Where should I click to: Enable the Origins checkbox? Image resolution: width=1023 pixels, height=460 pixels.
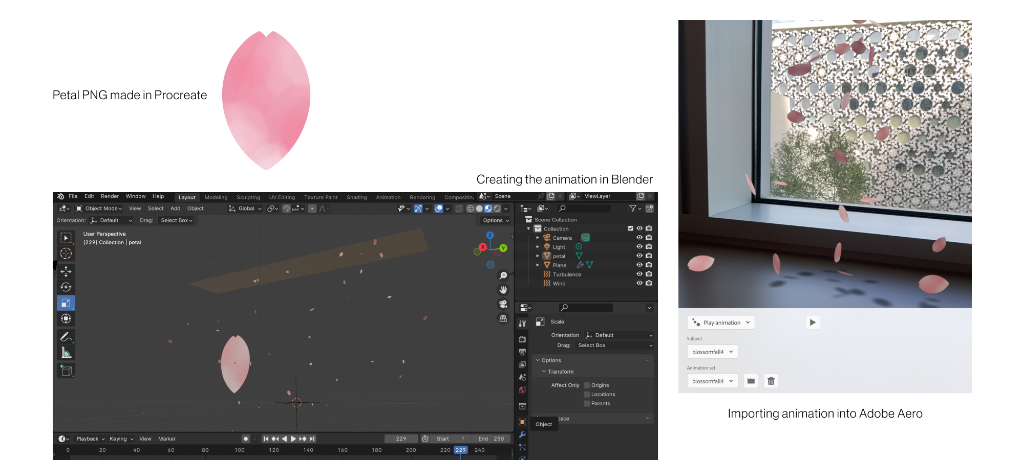point(587,385)
